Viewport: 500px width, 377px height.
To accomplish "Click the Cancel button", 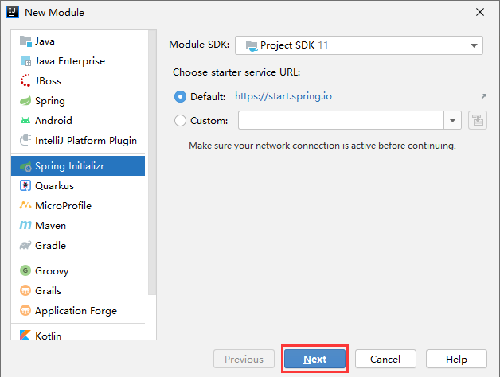I will [385, 359].
